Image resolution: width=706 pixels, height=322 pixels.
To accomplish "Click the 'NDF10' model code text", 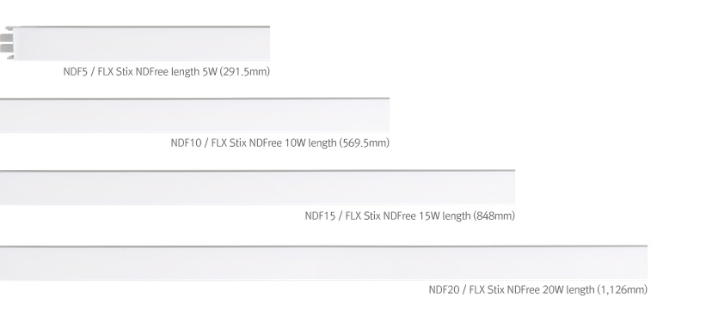I will (186, 143).
